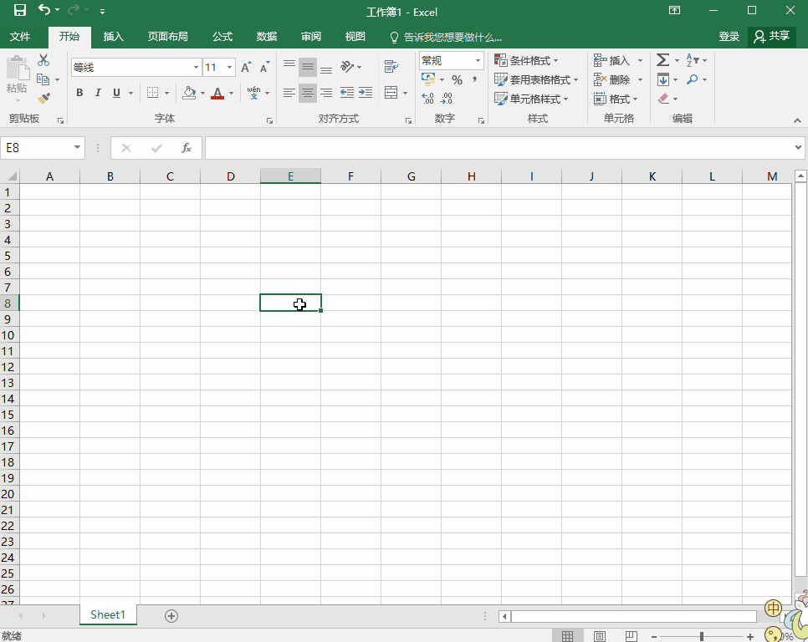Expand the 常规 number format dropdown

478,61
